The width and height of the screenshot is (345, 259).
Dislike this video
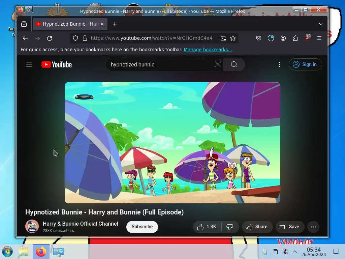pyautogui.click(x=230, y=227)
